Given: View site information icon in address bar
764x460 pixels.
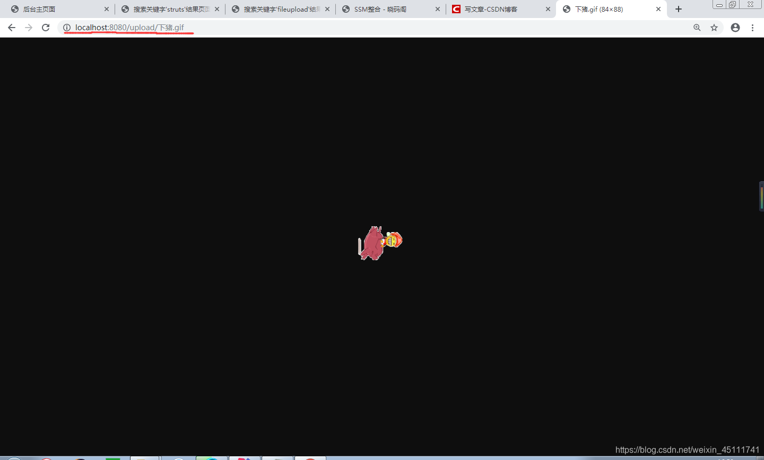Looking at the screenshot, I should pos(67,28).
